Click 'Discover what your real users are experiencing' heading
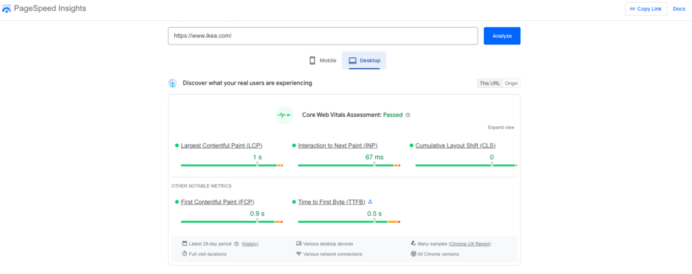 (247, 83)
